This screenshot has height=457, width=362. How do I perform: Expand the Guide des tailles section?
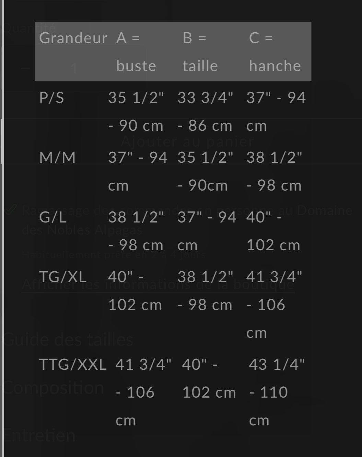[x=68, y=340]
